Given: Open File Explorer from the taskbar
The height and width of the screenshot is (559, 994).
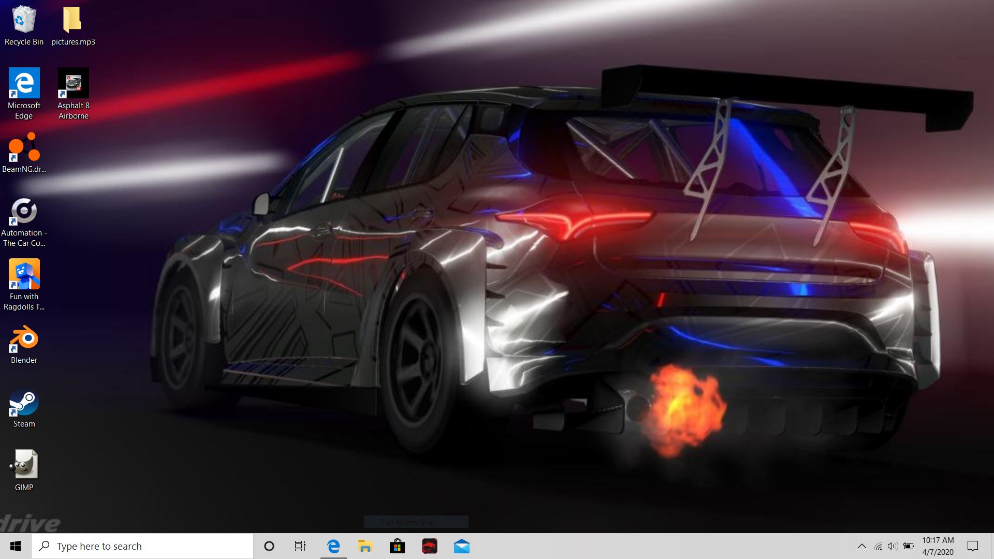Looking at the screenshot, I should pyautogui.click(x=365, y=546).
